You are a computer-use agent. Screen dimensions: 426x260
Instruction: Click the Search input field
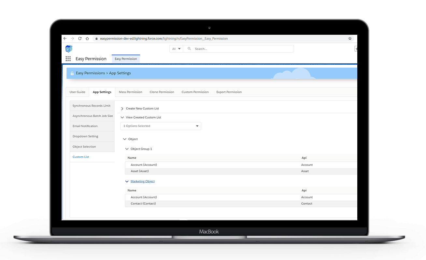238,49
